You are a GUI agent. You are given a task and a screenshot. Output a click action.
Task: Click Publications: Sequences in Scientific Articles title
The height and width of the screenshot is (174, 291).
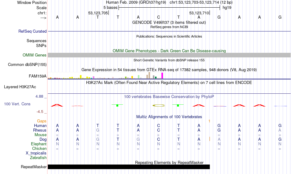[169, 36]
